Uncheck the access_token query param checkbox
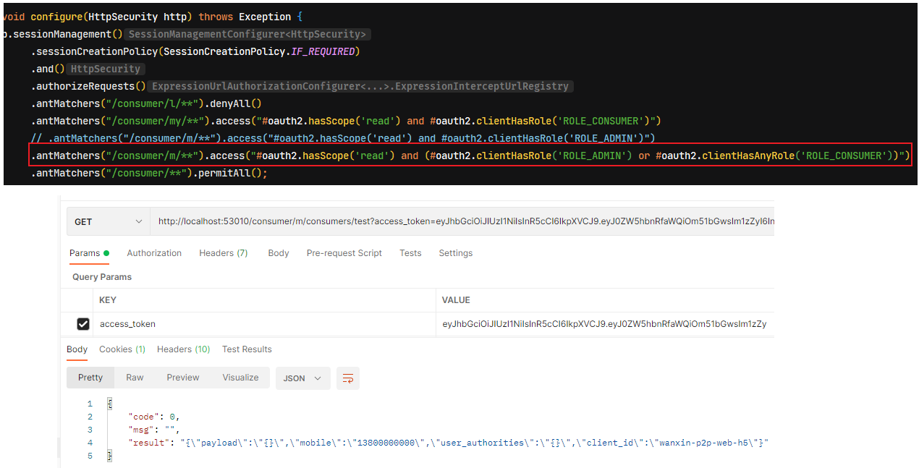This screenshot has width=919, height=468. (x=83, y=324)
